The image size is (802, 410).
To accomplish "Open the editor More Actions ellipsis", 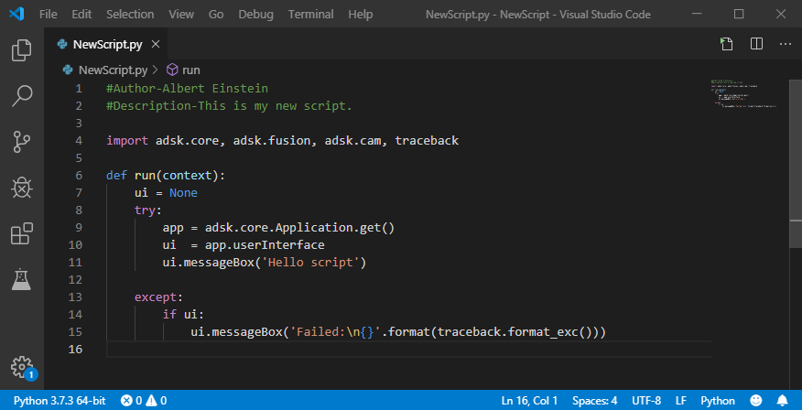I will click(x=786, y=44).
